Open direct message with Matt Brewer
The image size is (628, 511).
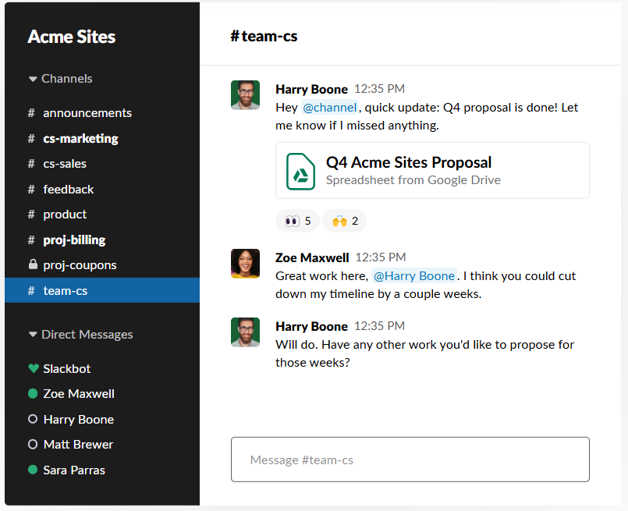tap(78, 445)
